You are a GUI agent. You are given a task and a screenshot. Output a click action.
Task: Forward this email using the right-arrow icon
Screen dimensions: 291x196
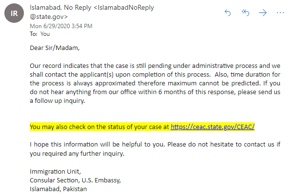263,13
